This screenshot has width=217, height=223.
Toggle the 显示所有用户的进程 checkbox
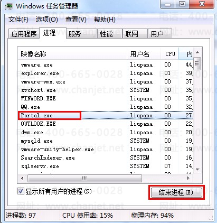(21, 191)
